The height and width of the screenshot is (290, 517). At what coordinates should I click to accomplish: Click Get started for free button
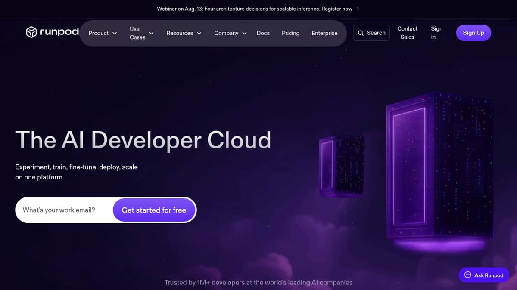point(154,210)
